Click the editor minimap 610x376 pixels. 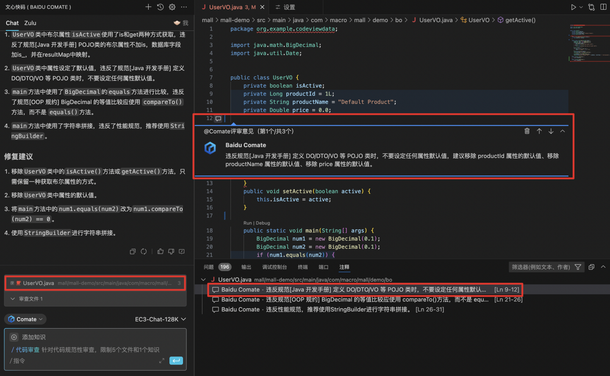589,42
